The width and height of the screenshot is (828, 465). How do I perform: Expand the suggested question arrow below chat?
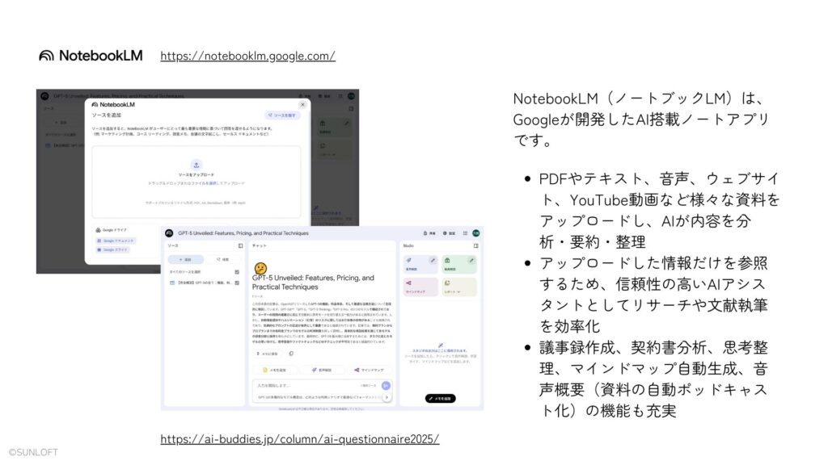point(387,397)
